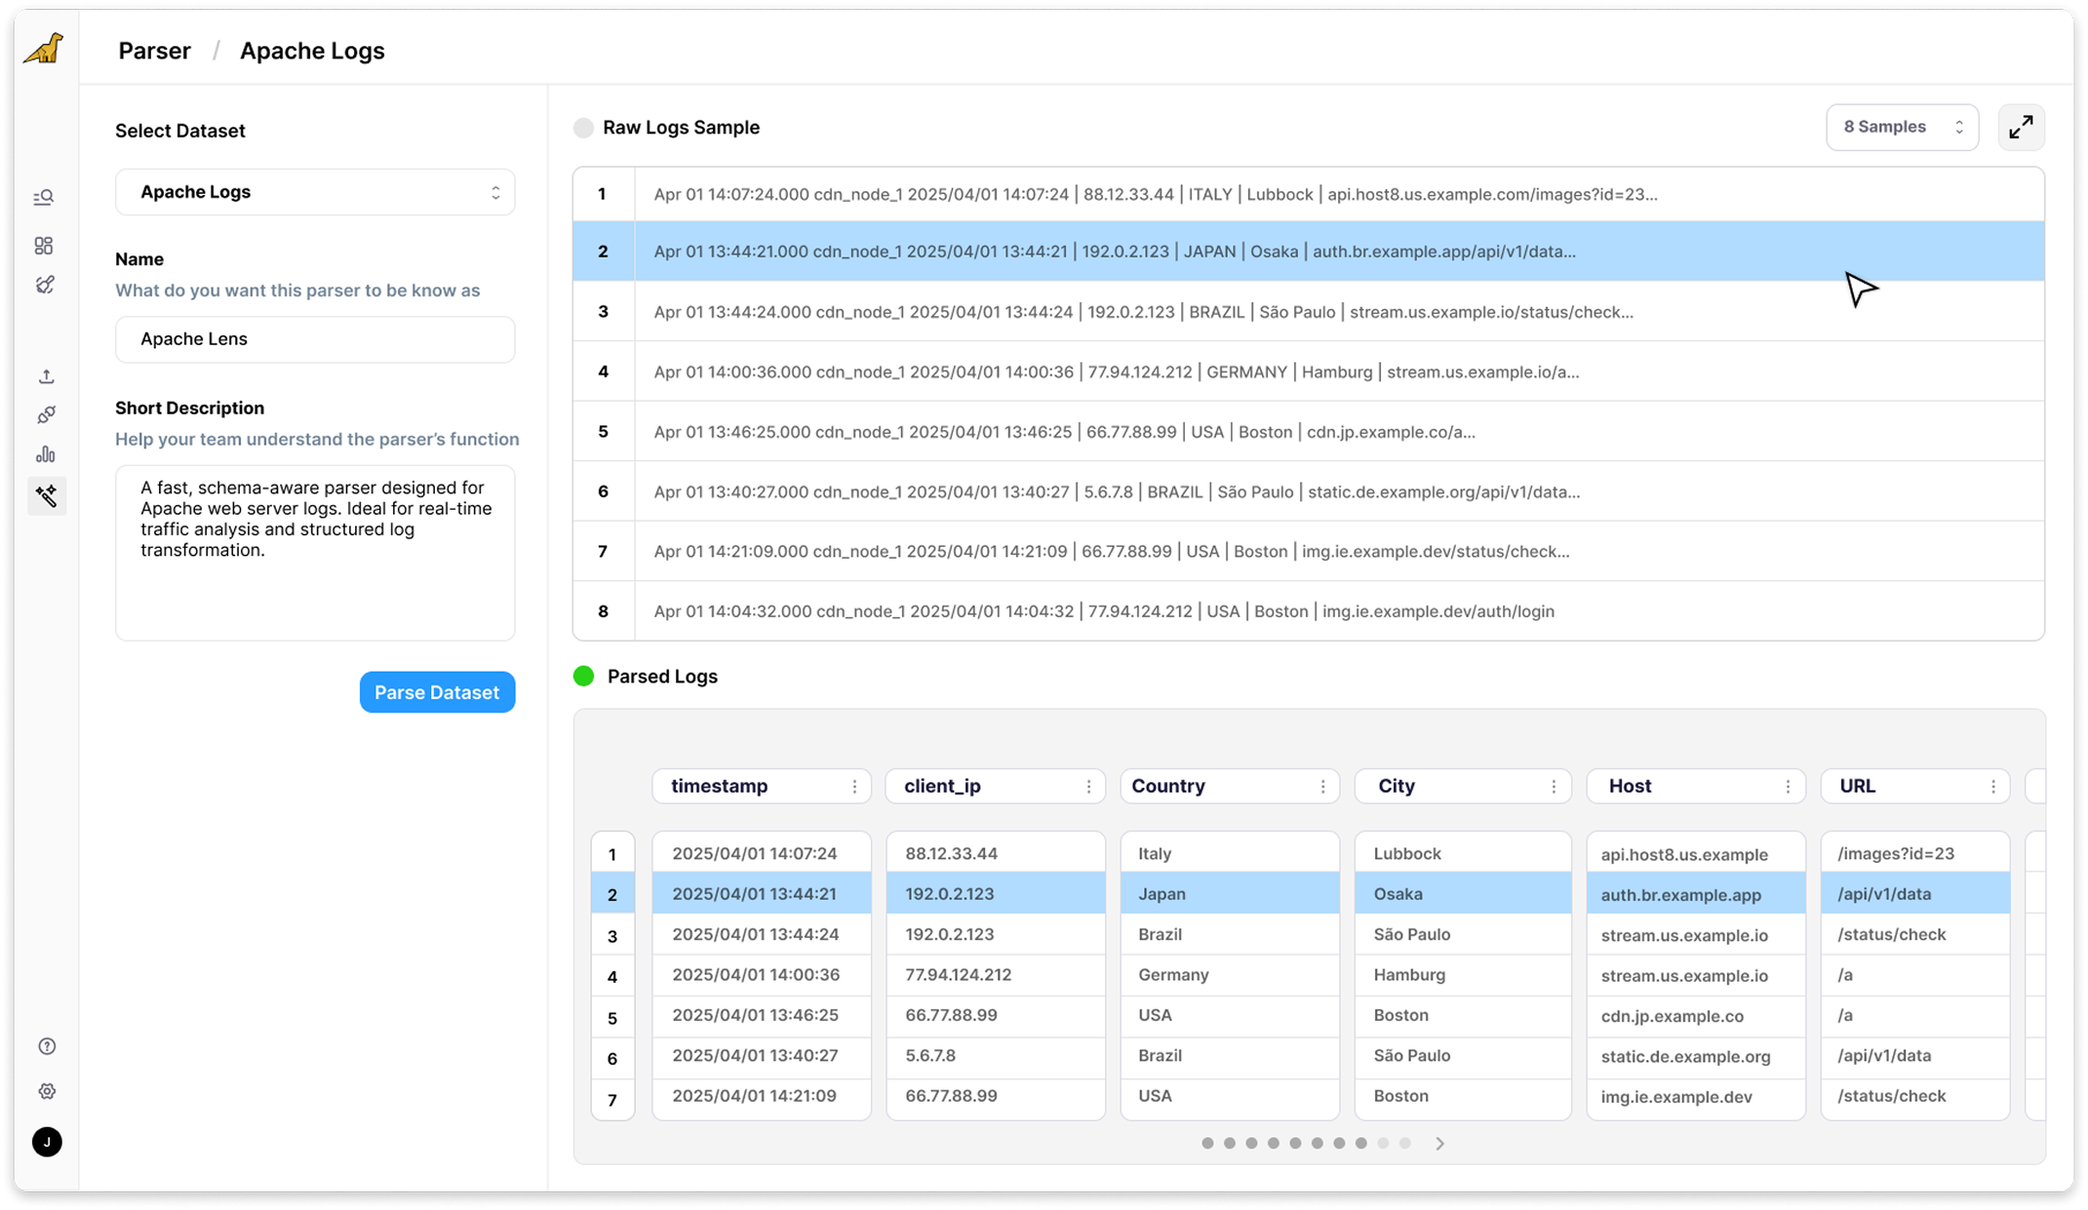Open the integrations plug sidebar icon
This screenshot has height=1210, width=2088.
pos(46,415)
